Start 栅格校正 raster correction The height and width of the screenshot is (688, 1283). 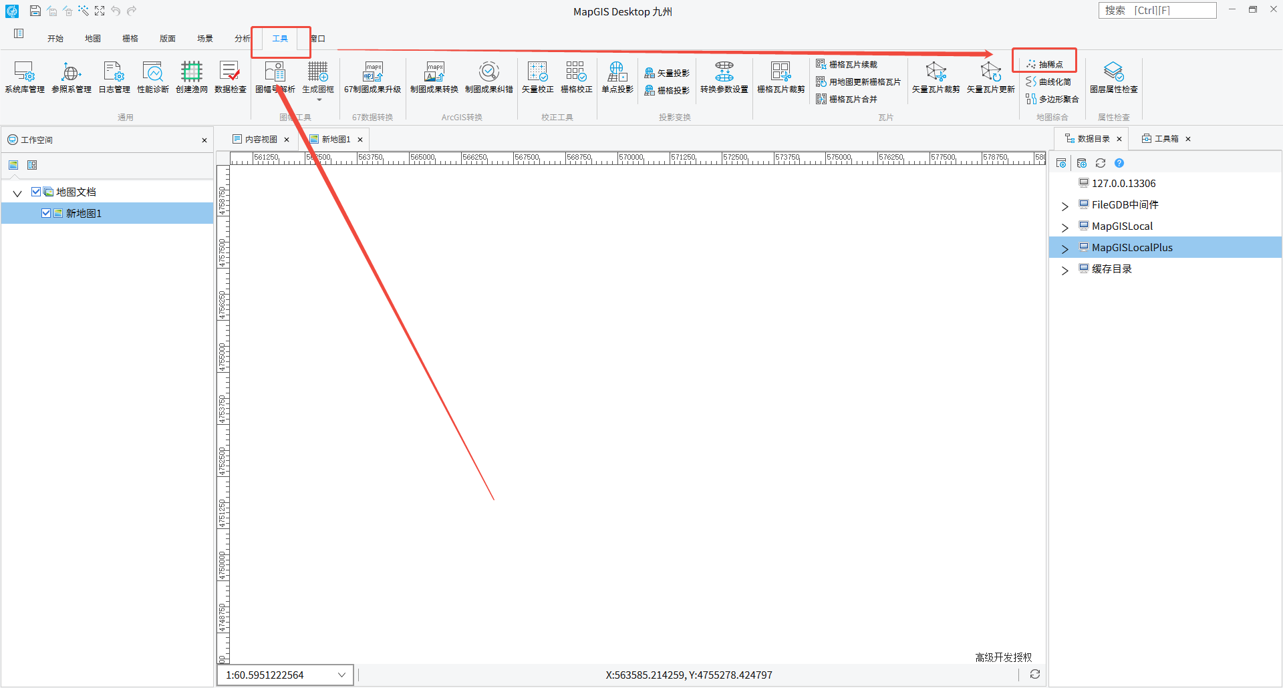[577, 77]
